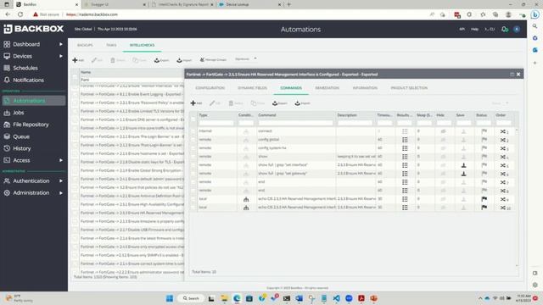
Task: Open the Dashboard sidebar section
Action: 26,44
